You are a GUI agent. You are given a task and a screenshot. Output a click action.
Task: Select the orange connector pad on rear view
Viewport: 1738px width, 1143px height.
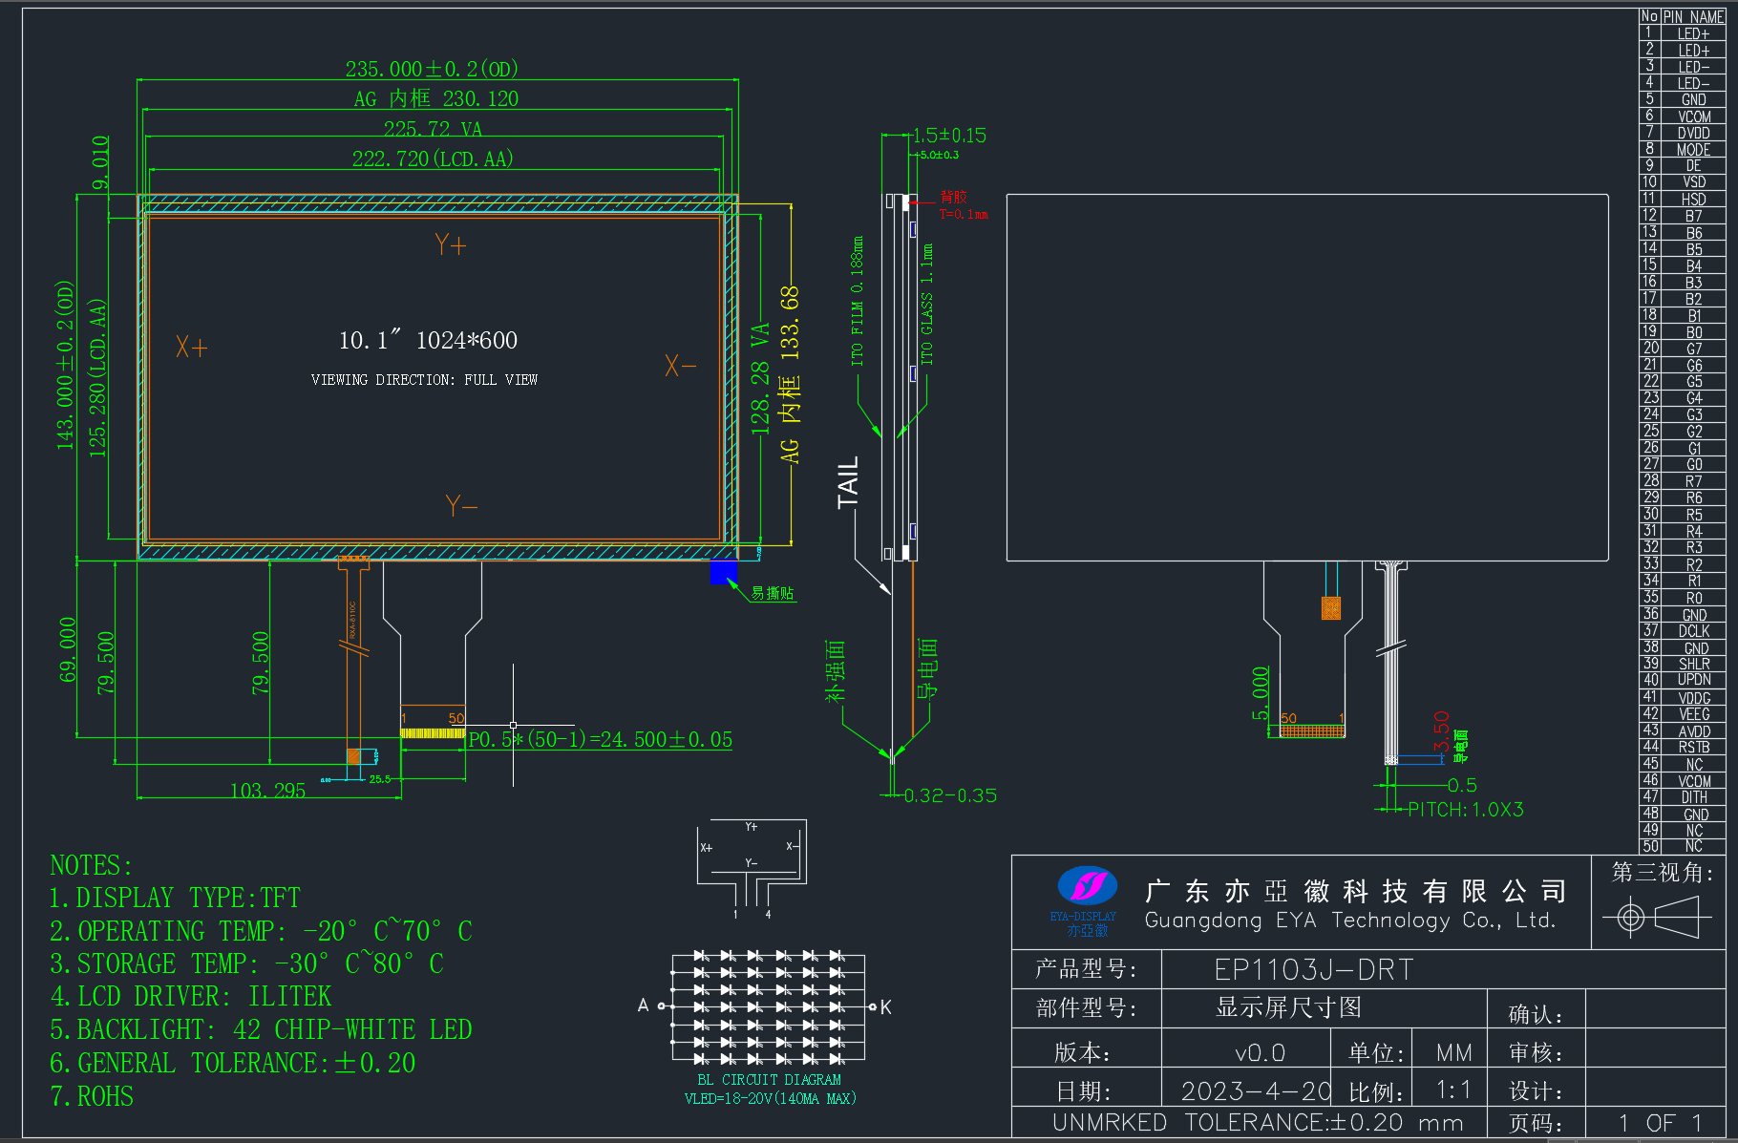(x=1330, y=608)
